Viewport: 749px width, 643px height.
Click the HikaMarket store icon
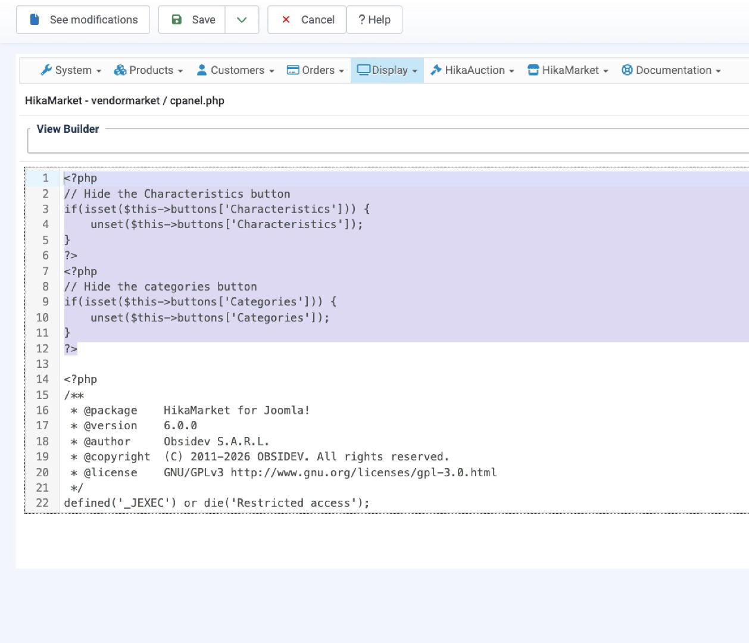coord(533,70)
